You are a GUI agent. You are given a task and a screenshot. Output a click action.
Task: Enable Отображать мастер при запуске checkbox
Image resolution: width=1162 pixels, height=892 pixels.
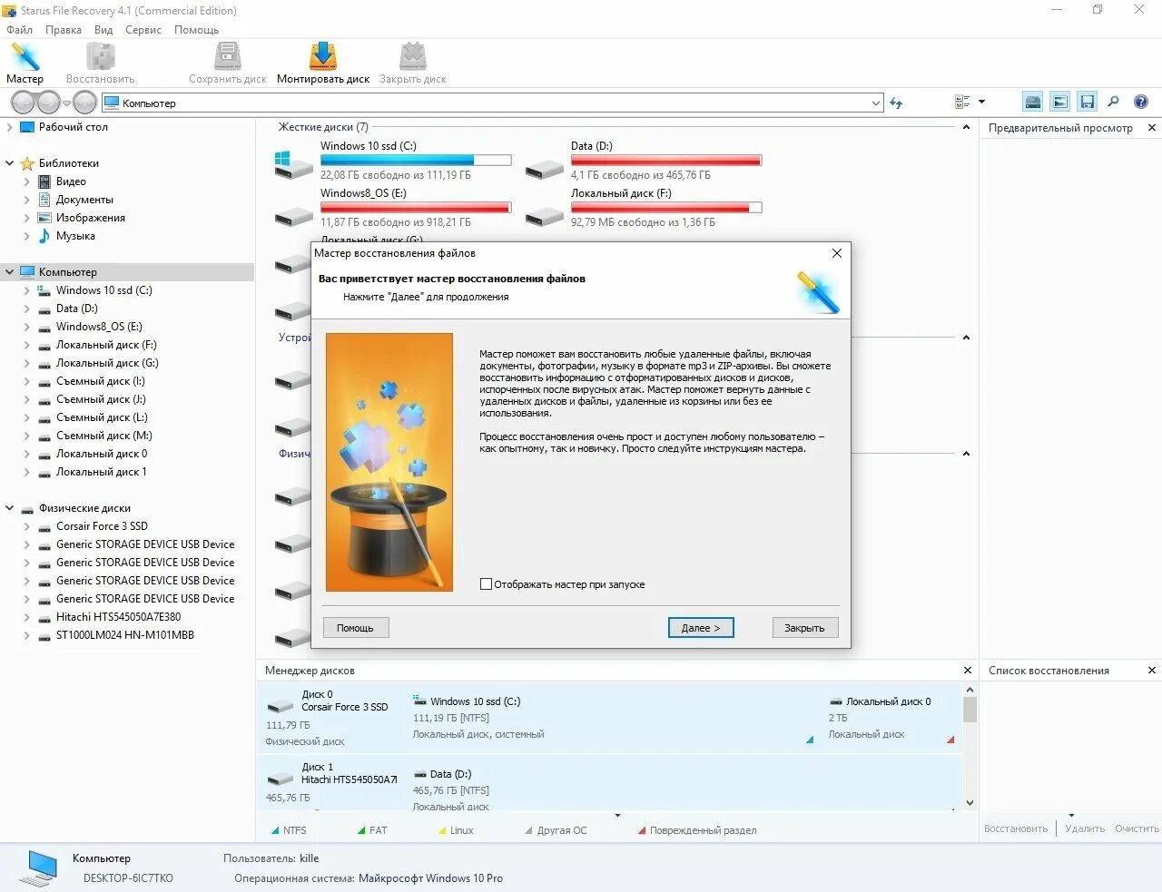(x=486, y=584)
